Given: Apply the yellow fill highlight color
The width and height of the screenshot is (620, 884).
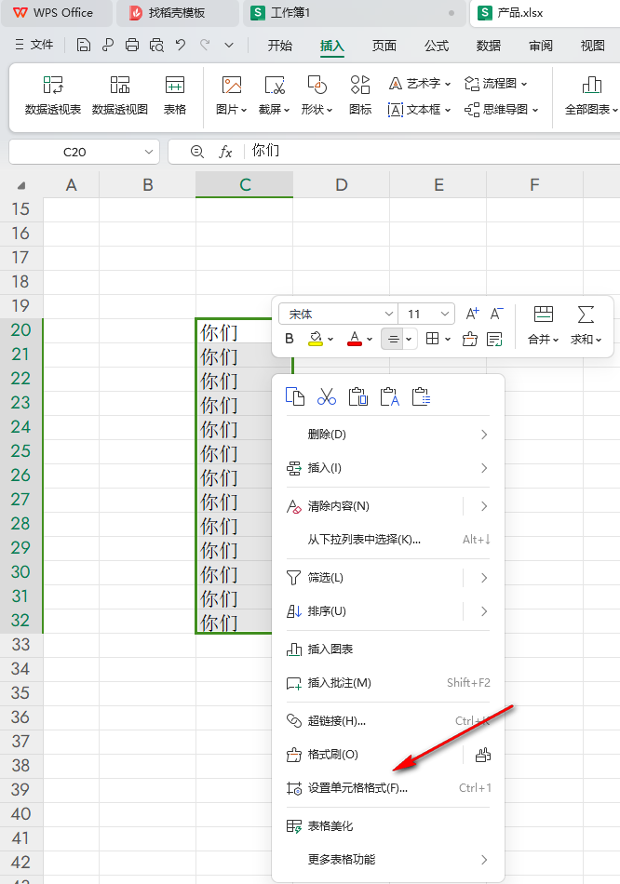Looking at the screenshot, I should click(316, 339).
